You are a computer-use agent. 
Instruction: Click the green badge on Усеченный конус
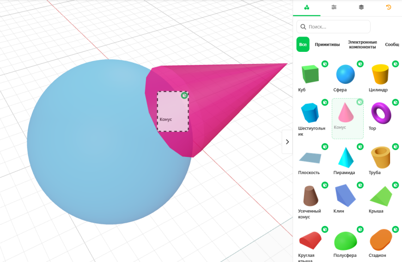click(x=325, y=185)
